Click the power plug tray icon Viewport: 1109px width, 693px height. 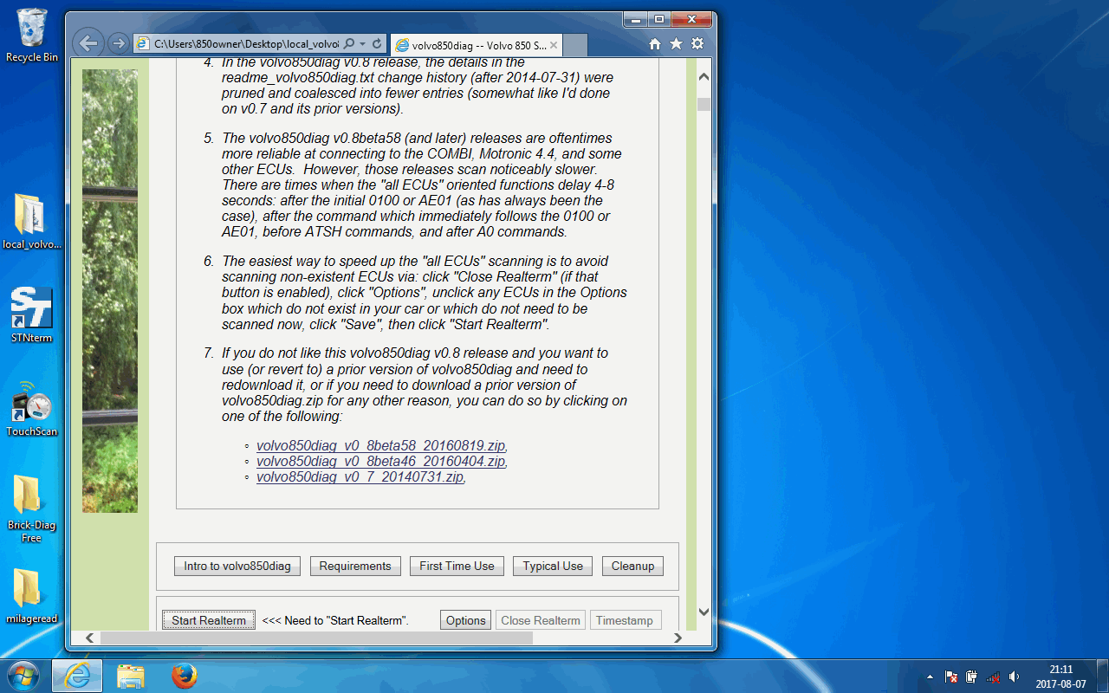pyautogui.click(x=972, y=677)
